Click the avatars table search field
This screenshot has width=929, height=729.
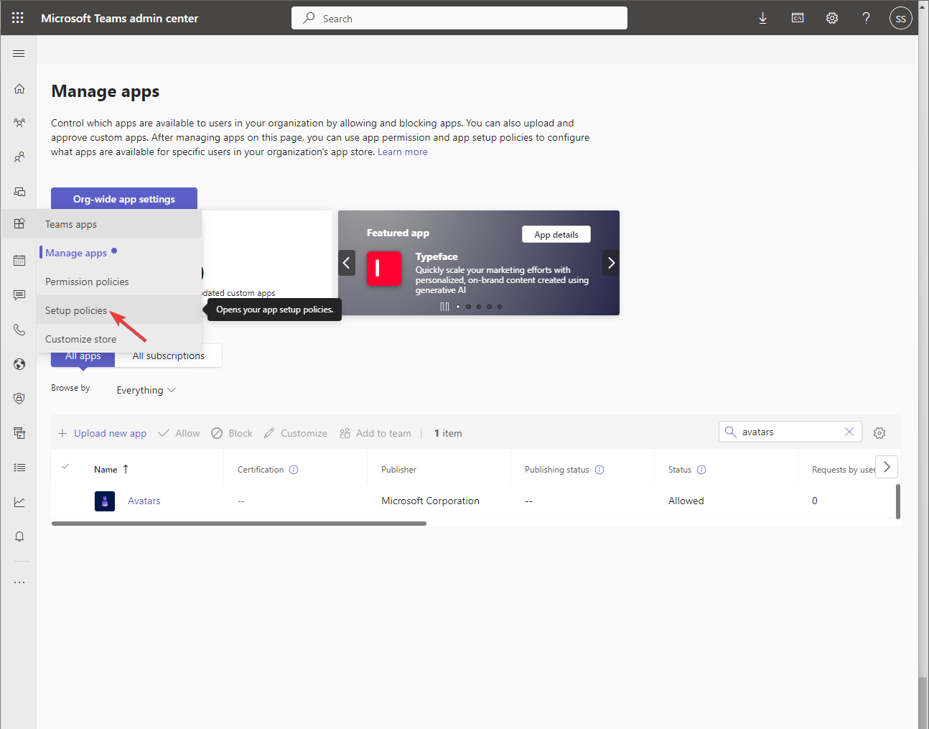[x=790, y=432]
